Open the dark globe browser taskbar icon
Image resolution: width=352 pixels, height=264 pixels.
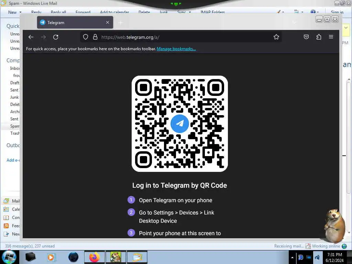tap(74, 257)
